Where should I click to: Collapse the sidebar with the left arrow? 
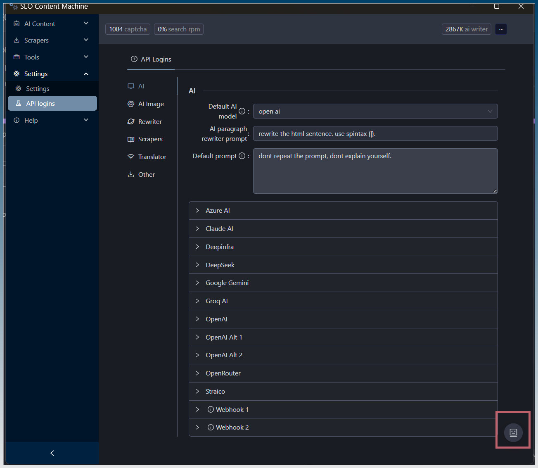(x=52, y=453)
